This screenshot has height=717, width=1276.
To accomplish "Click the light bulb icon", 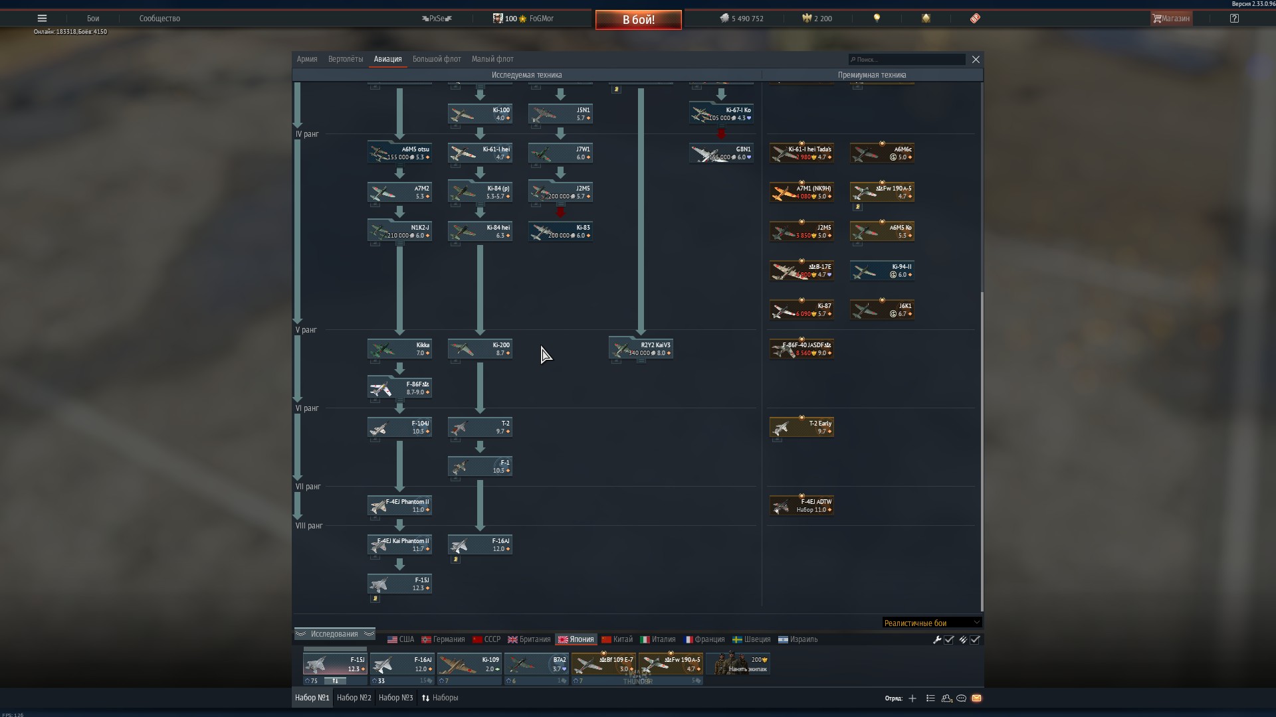I will click(x=877, y=19).
